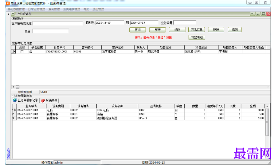279x166 pixels.
Task: Toggle the 选择 checkbox for customer 00001
Action: pos(22,51)
